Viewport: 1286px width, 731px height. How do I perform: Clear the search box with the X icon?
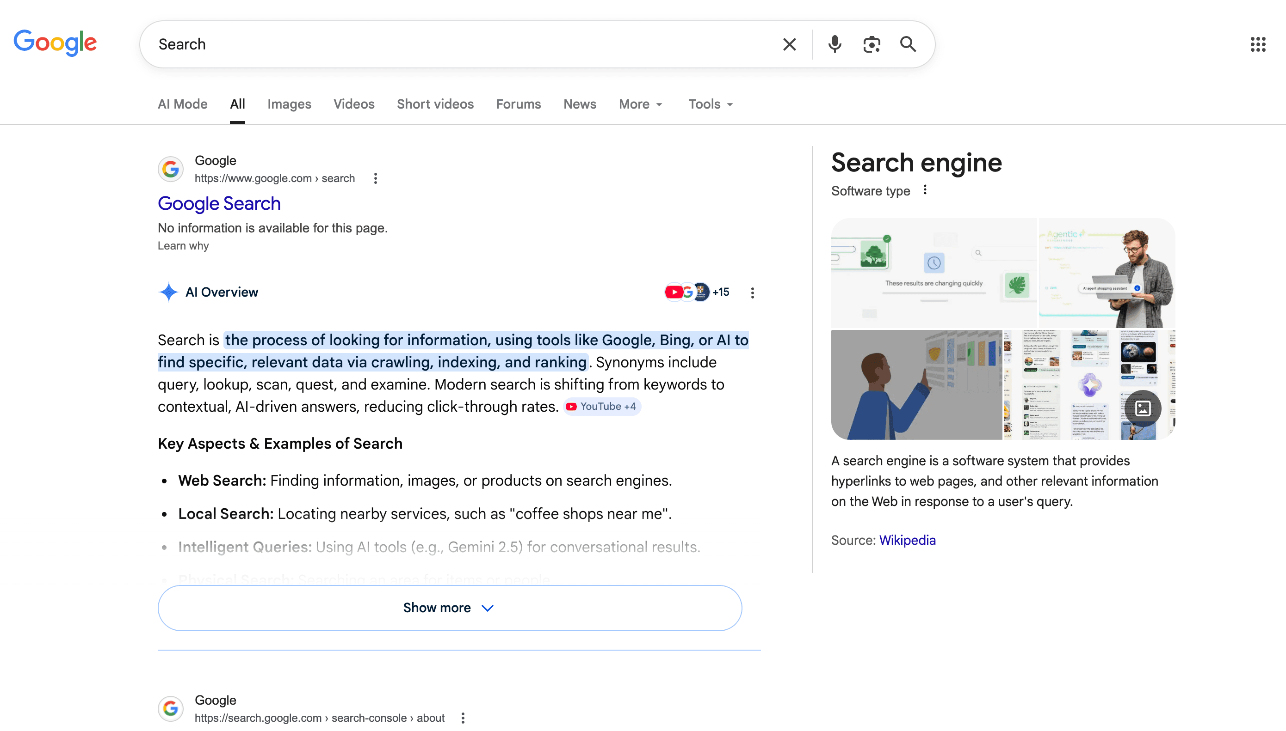(789, 44)
